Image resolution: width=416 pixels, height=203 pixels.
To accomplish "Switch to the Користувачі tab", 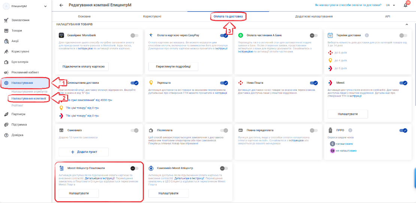I will tap(152, 16).
